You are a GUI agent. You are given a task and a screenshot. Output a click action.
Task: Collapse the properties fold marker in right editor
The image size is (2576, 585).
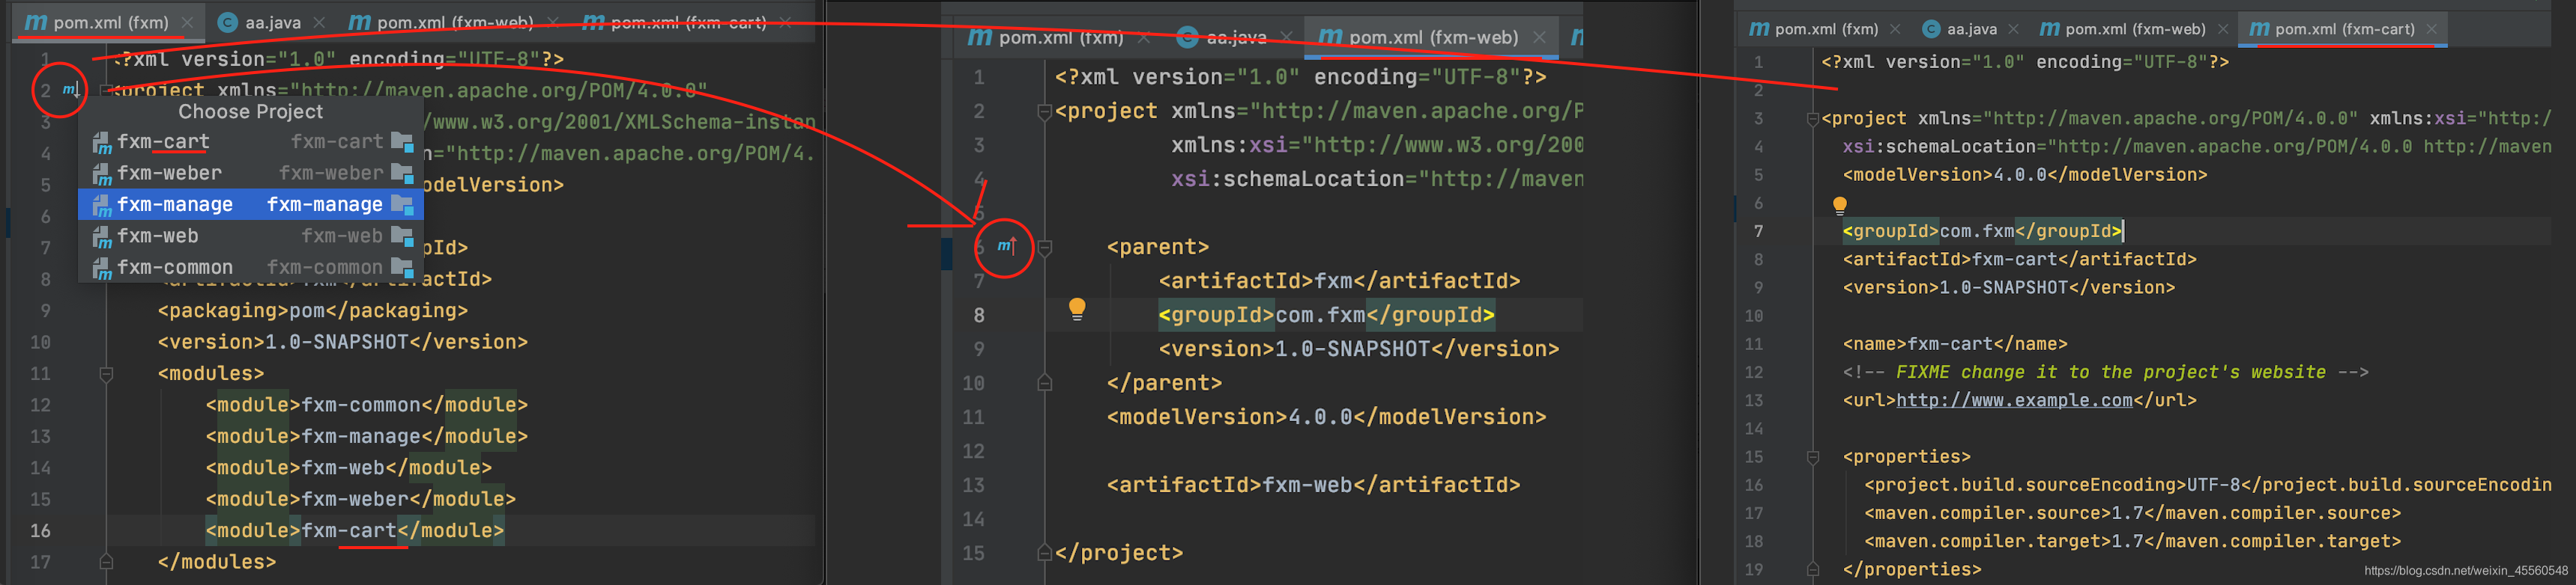click(x=1812, y=457)
